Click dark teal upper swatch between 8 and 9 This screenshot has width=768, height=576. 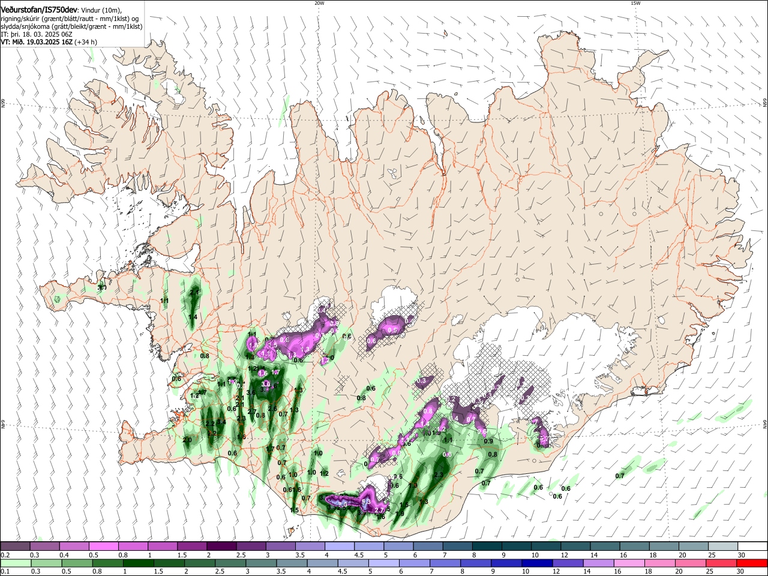coord(487,547)
